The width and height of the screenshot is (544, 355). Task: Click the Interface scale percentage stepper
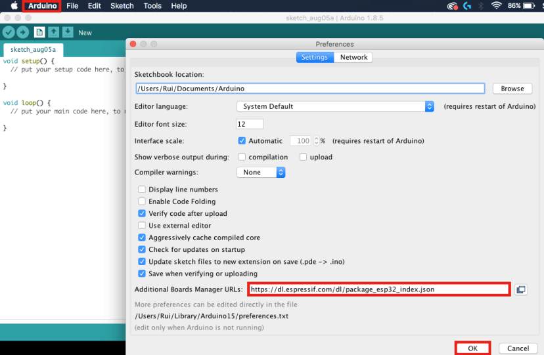pos(316,141)
